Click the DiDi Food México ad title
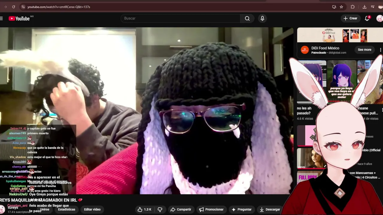383x215 pixels. [x=325, y=48]
